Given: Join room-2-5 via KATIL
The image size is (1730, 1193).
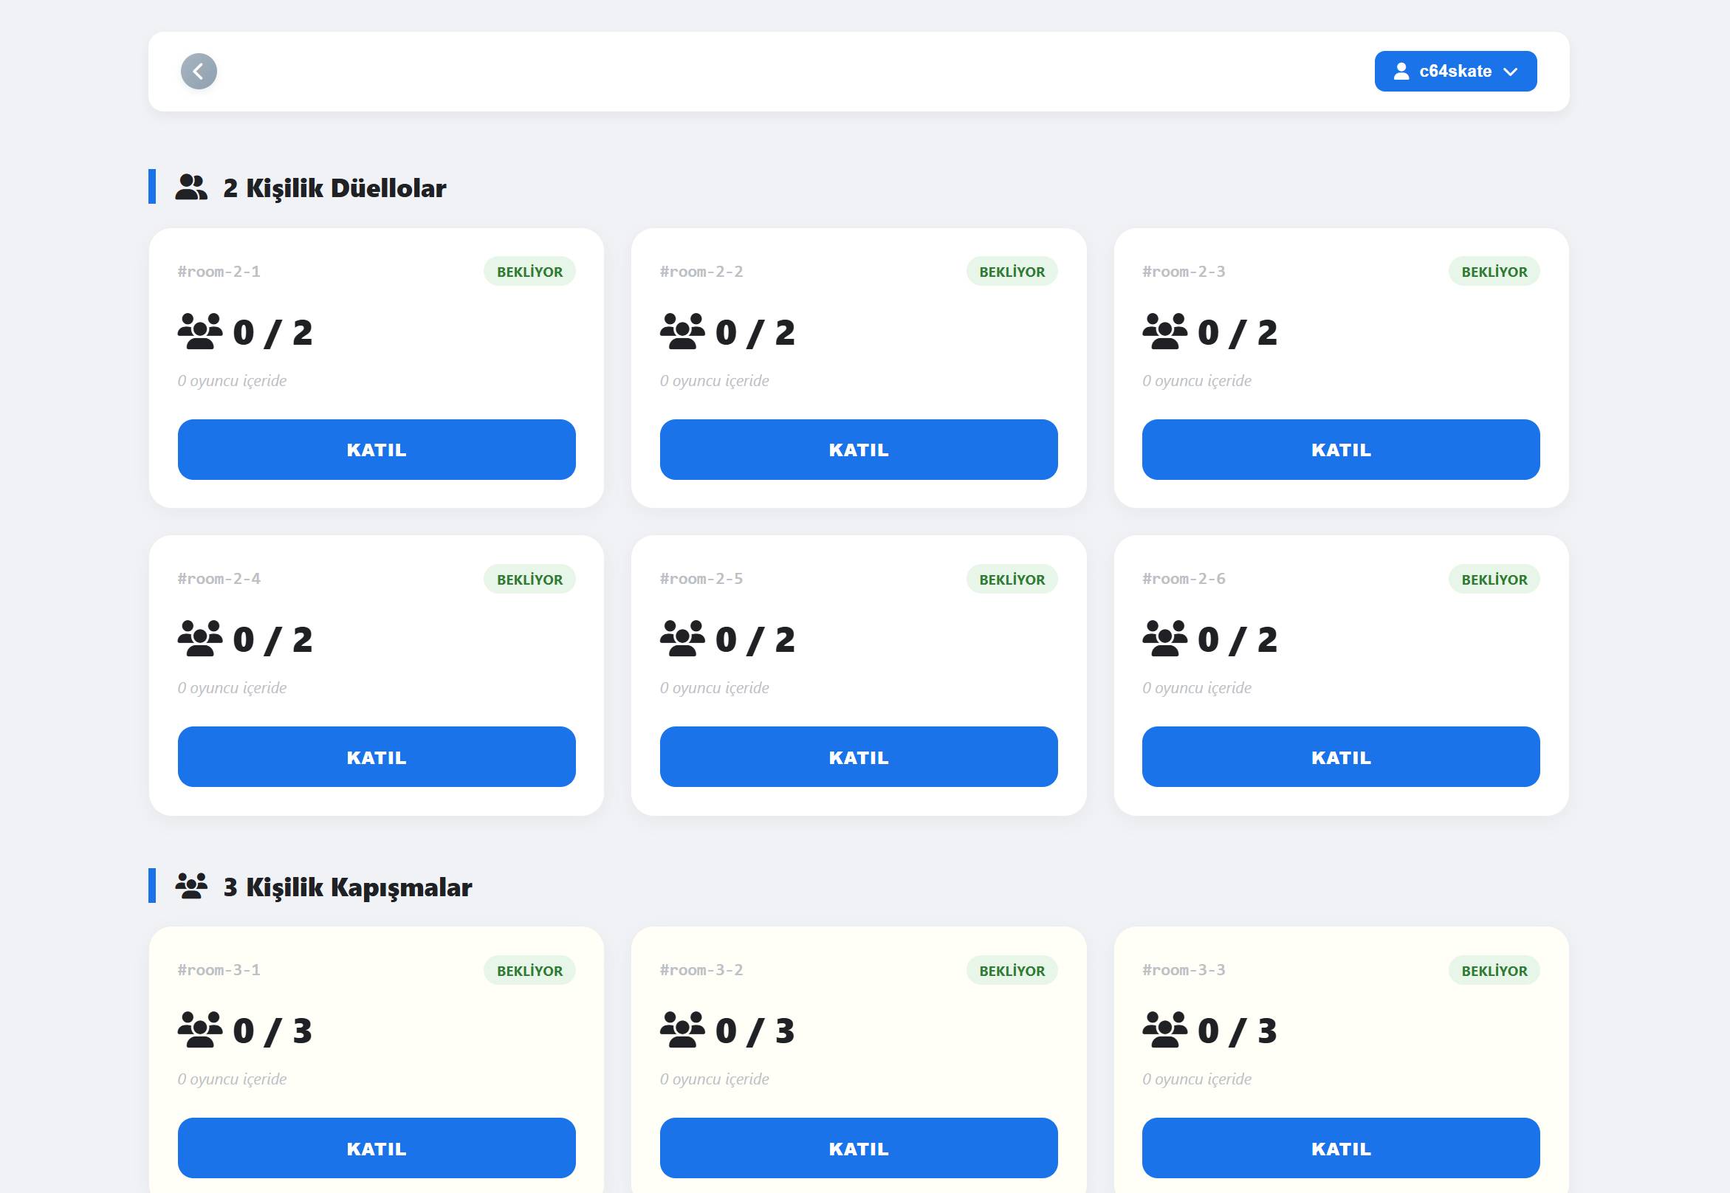Looking at the screenshot, I should (x=858, y=757).
